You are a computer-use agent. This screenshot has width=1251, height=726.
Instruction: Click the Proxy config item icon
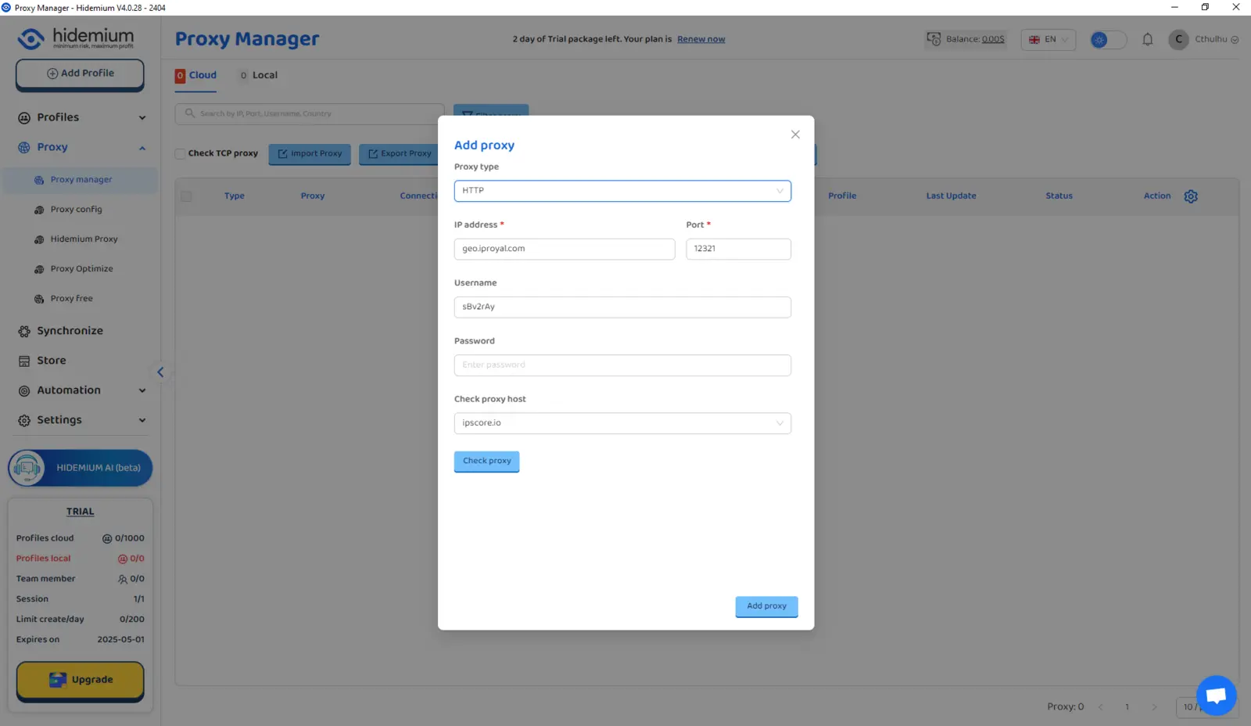pyautogui.click(x=39, y=210)
